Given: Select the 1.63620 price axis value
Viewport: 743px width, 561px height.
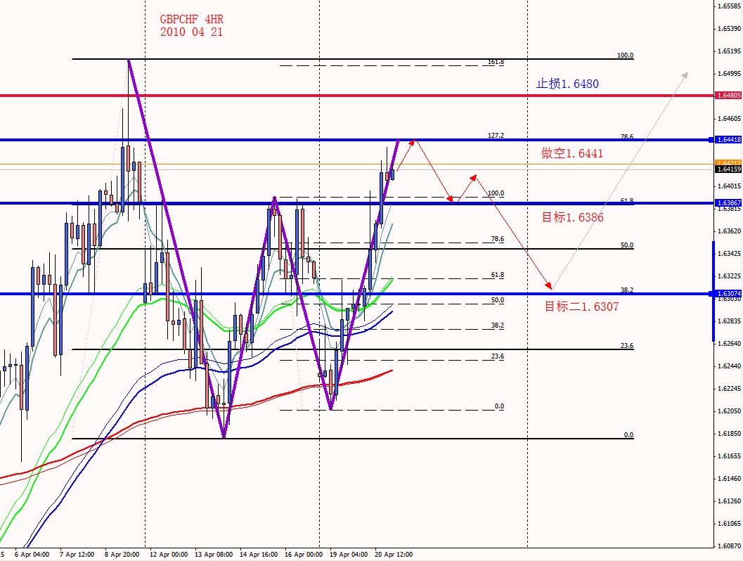Looking at the screenshot, I should [x=729, y=231].
